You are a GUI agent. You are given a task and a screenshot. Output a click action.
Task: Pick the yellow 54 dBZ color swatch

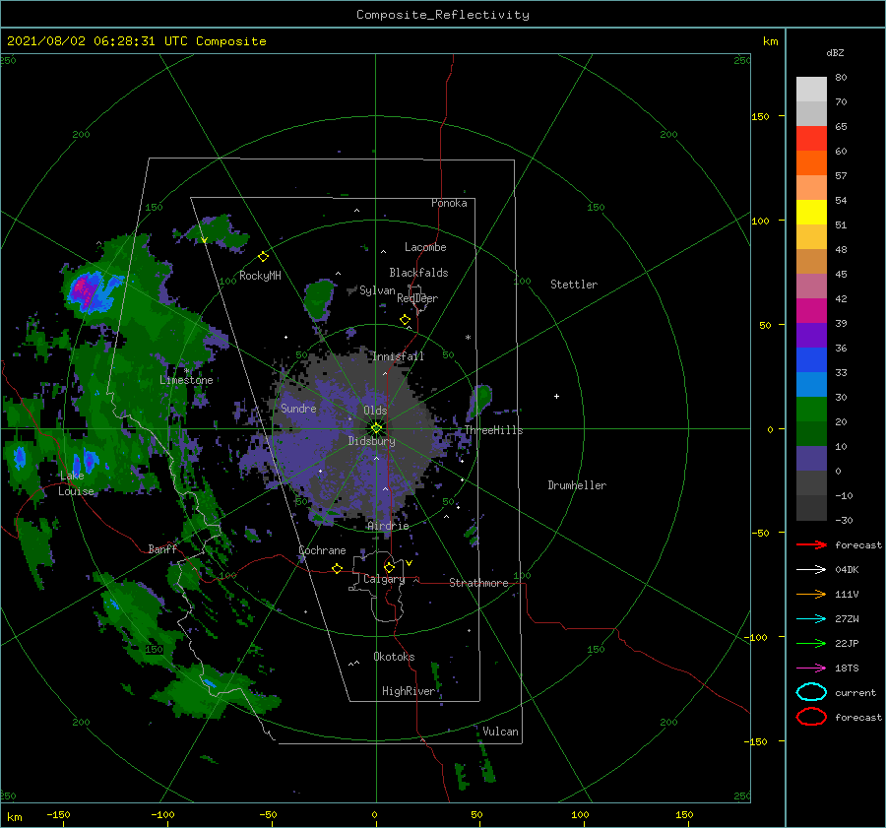[x=811, y=212]
